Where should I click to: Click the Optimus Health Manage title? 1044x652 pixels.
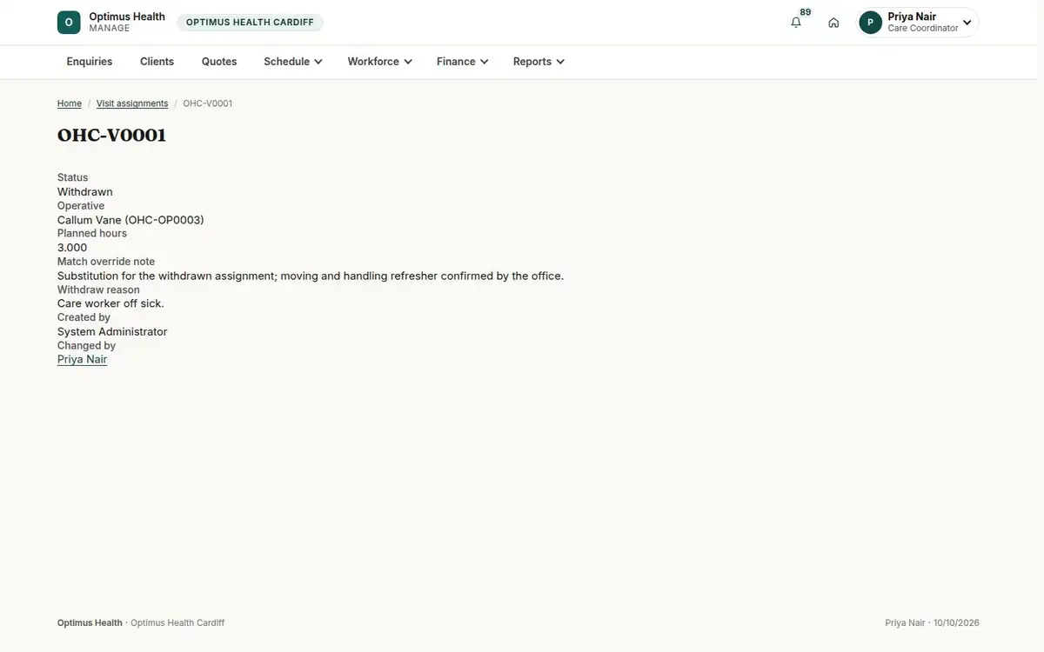(127, 23)
